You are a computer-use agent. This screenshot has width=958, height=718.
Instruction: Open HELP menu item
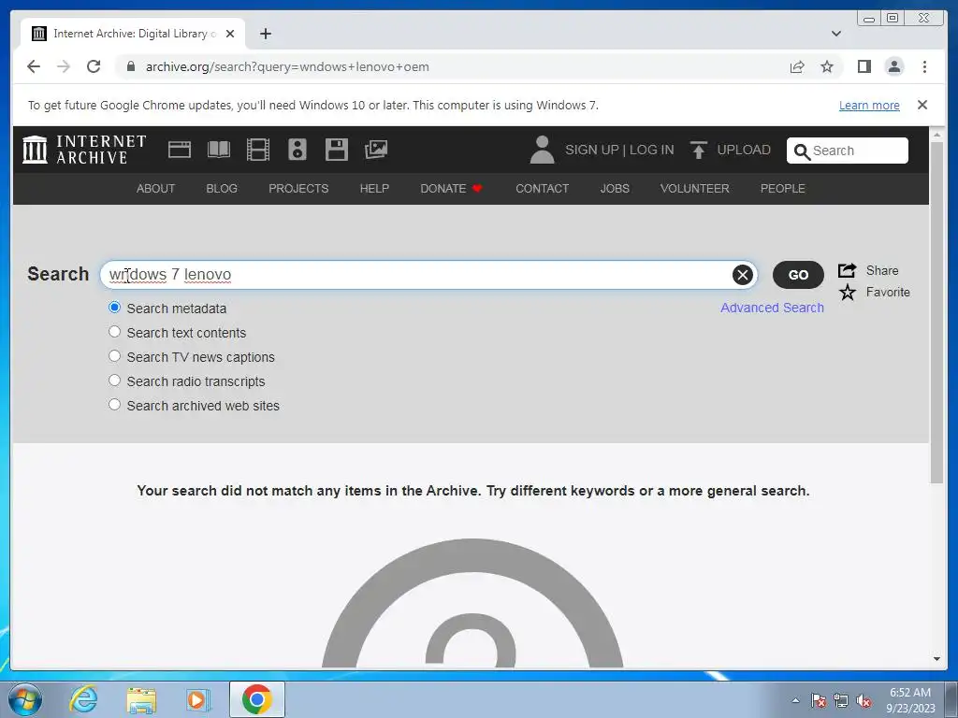point(374,189)
